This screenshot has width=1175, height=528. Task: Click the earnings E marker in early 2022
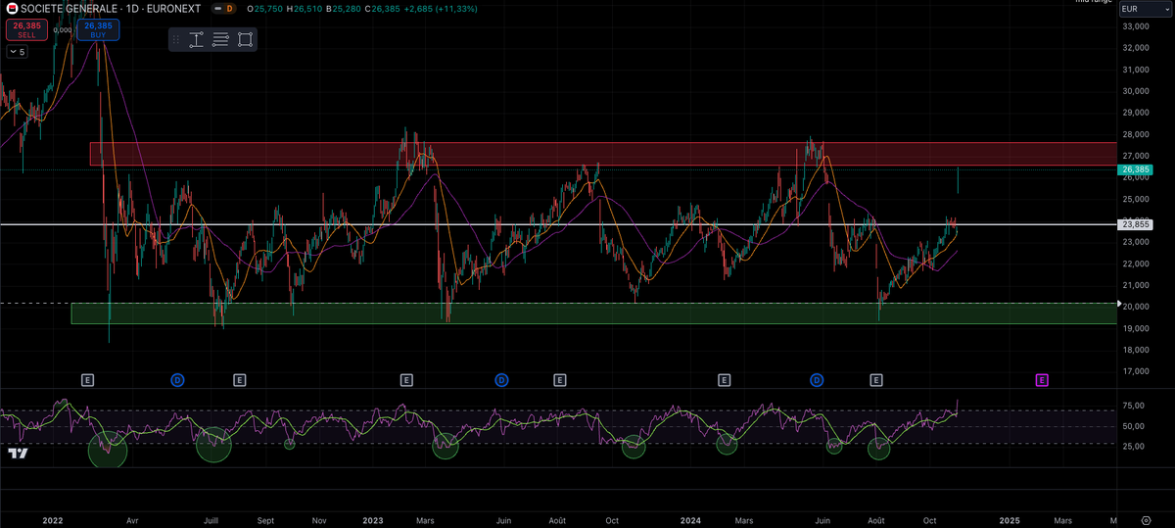87,379
